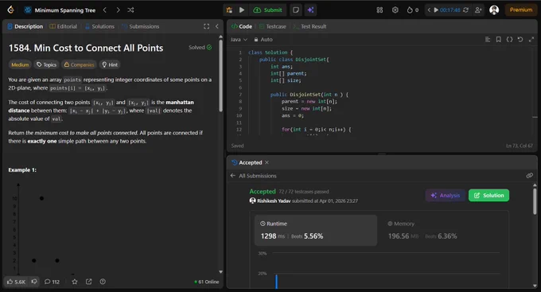This screenshot has height=292, width=541.
Task: Click the Premium button
Action: (521, 10)
